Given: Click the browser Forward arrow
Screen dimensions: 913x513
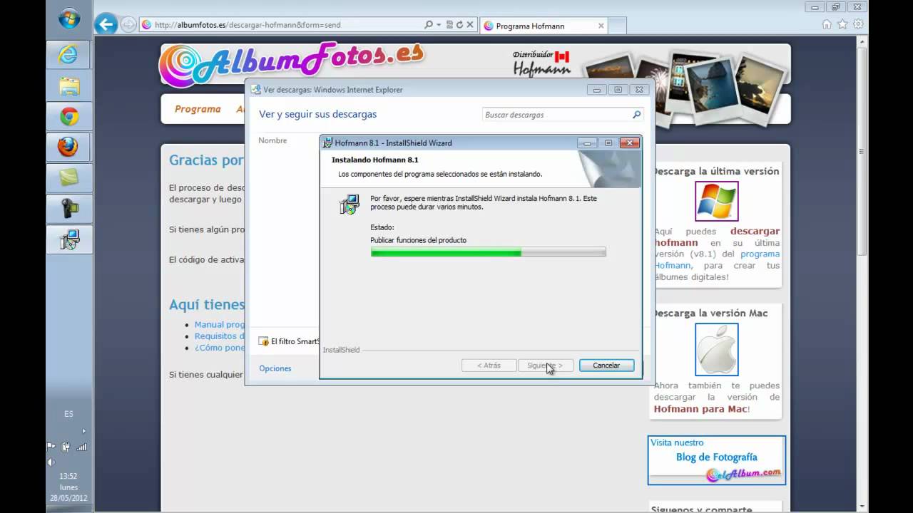Looking at the screenshot, I should 128,25.
